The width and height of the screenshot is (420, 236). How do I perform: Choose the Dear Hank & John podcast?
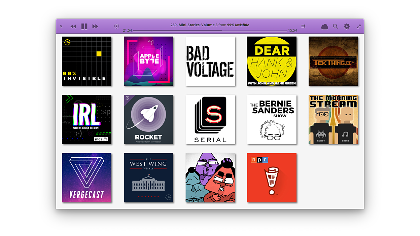[272, 61]
